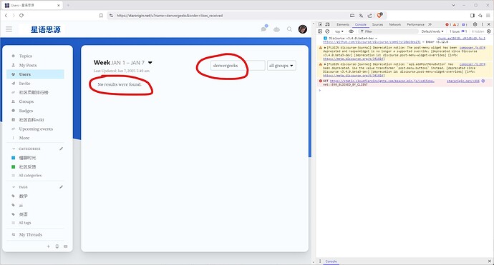This screenshot has width=494, height=265.
Task: Select Users in the sidebar
Action: pos(35,74)
